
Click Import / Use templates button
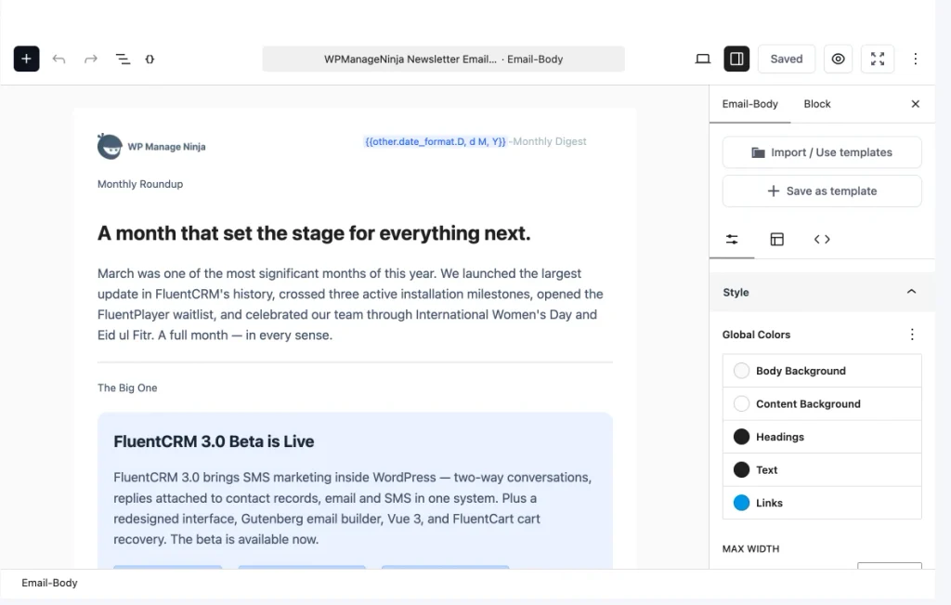pos(822,152)
